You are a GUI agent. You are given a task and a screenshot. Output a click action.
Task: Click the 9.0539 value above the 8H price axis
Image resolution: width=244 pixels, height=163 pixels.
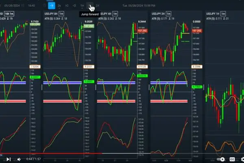point(88,22)
